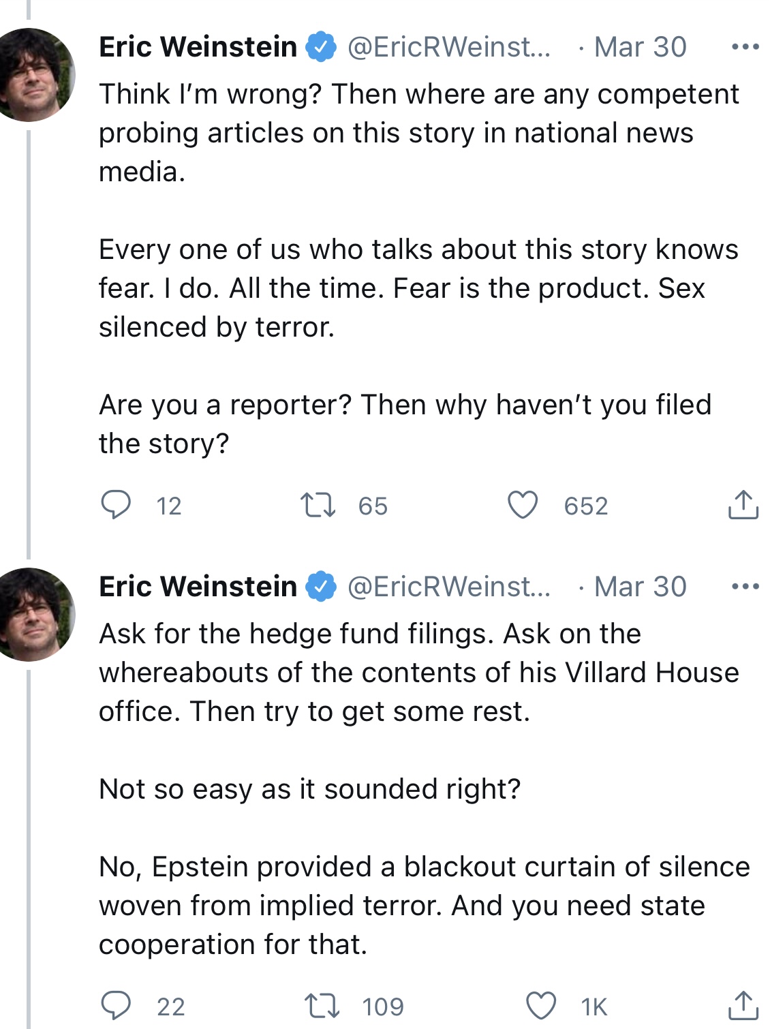Open the more options menu on second tweet

point(745,586)
